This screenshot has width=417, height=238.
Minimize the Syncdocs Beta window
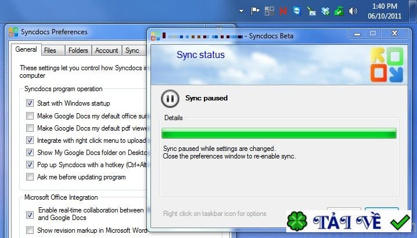(x=357, y=34)
